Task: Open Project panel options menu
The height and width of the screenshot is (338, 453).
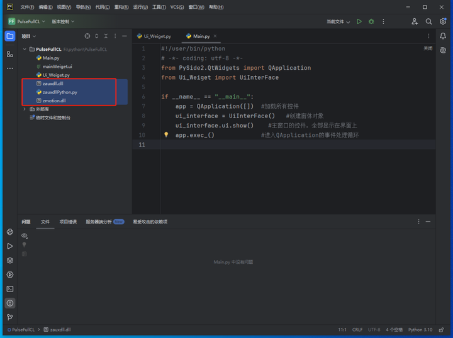Action: 115,36
